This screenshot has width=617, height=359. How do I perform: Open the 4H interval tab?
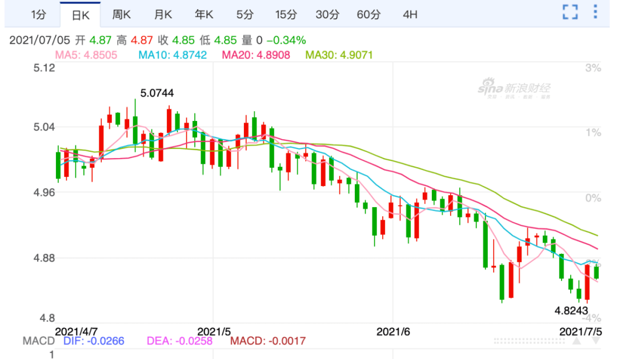click(x=410, y=15)
